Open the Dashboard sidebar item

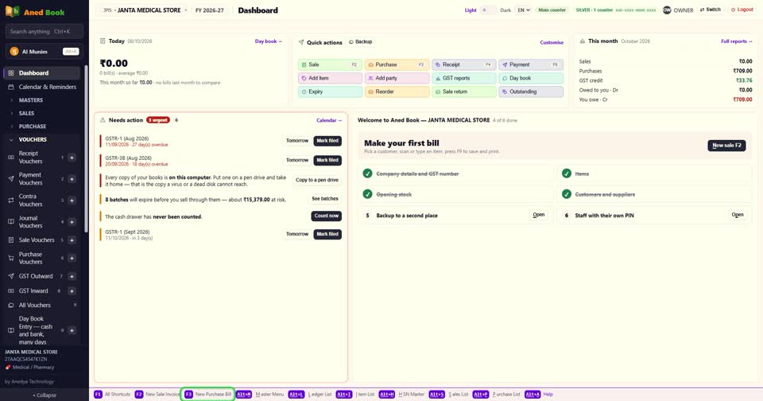pyautogui.click(x=41, y=73)
